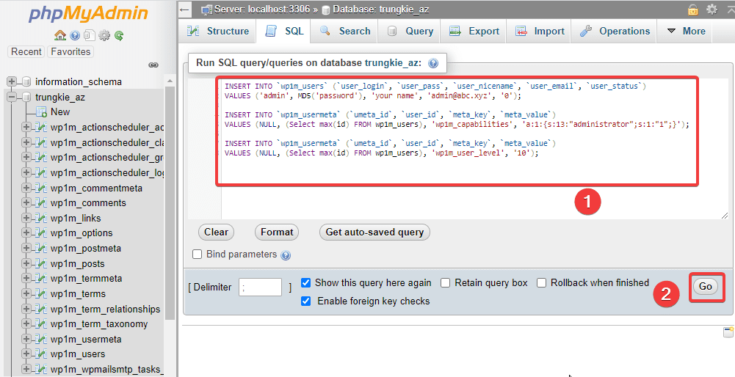This screenshot has height=377, width=735.
Task: Enable the Bind parameters checkbox
Action: coord(197,255)
